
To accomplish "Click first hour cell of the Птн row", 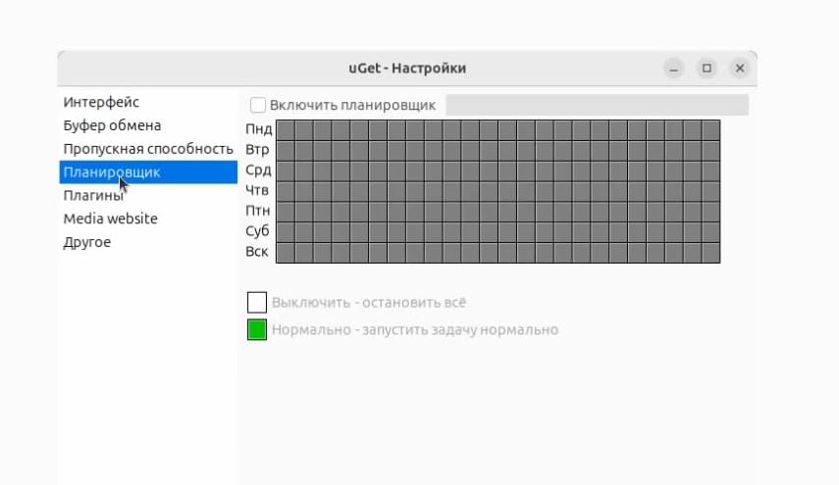I will [x=286, y=212].
